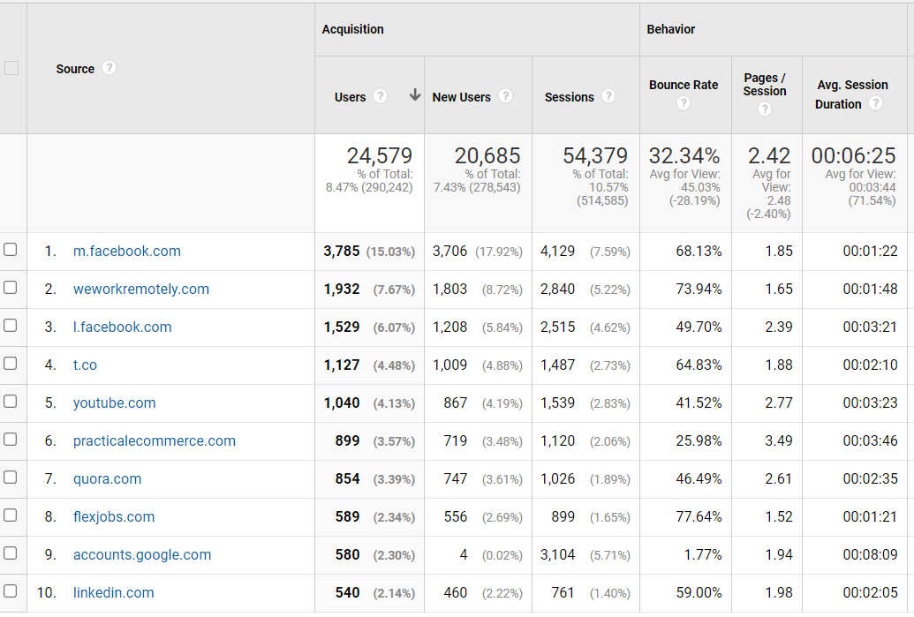Select bounce rate 73.94% for weworkremotely.com
This screenshot has width=914, height=617.
699,289
